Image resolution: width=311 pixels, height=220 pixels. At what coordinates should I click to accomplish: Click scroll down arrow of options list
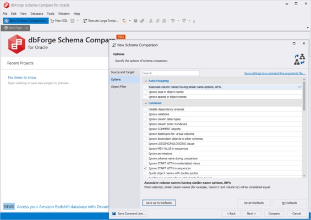coord(304,176)
